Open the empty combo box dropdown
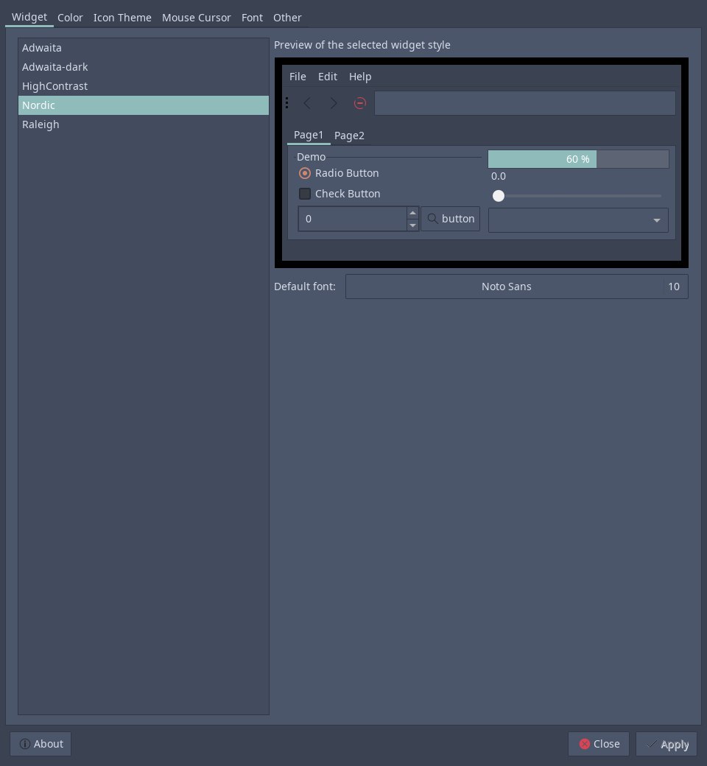Screen dimensions: 707x766 [x=578, y=220]
